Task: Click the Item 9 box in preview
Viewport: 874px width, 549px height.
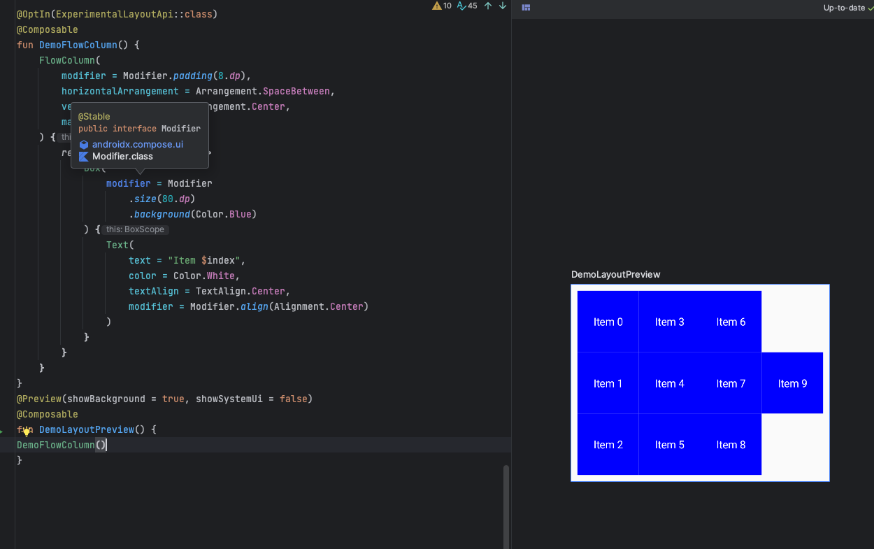Action: click(x=792, y=383)
